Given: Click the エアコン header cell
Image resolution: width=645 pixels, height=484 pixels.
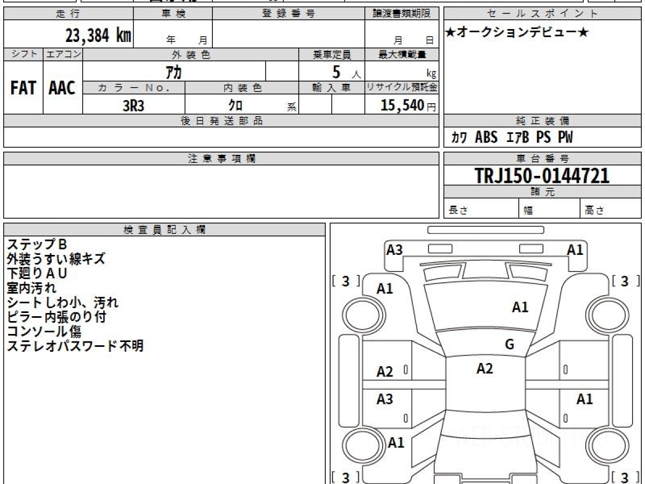Looking at the screenshot, I should pyautogui.click(x=63, y=54).
